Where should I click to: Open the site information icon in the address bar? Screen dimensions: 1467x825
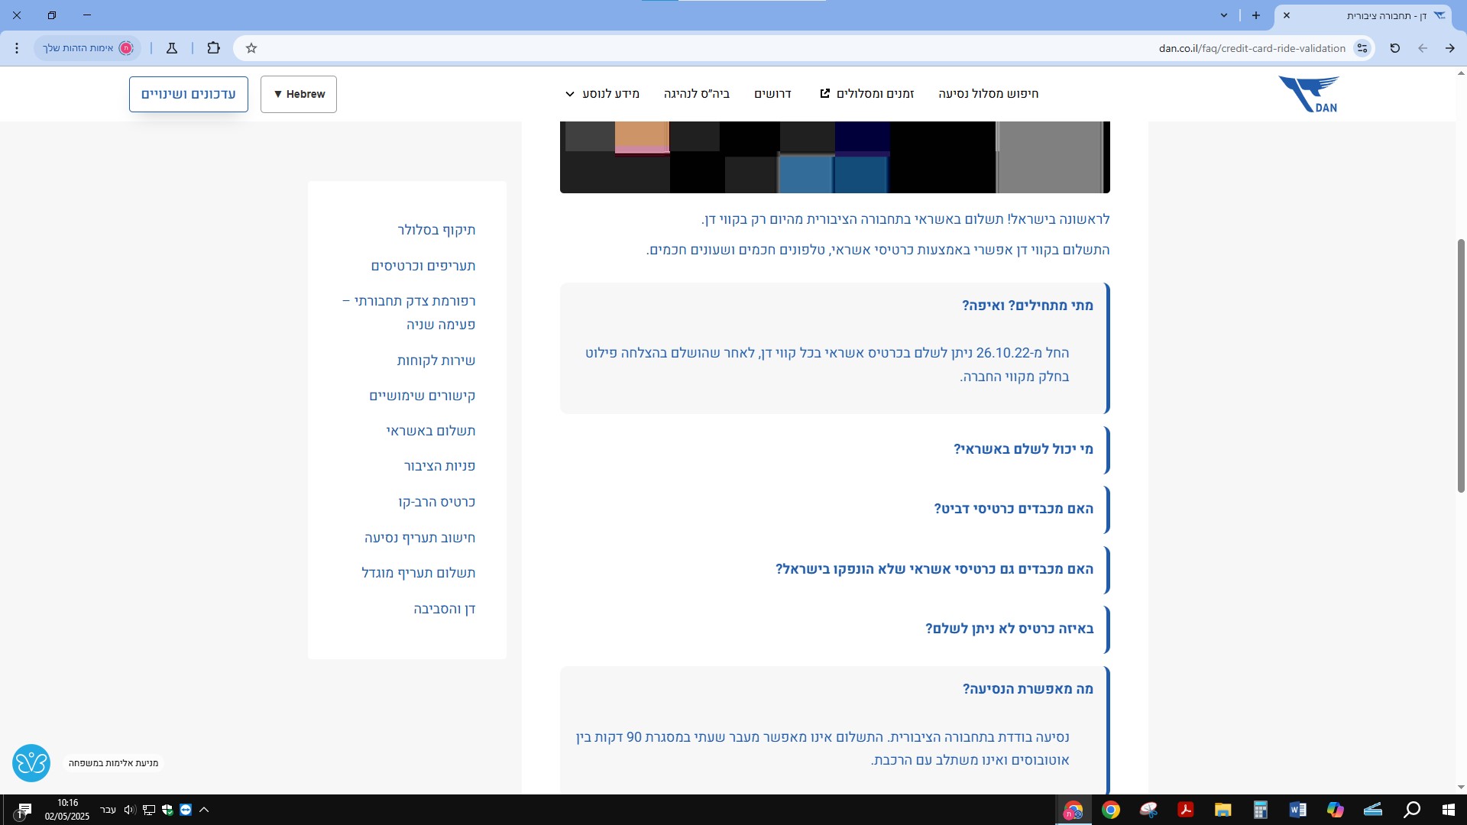pyautogui.click(x=1362, y=48)
